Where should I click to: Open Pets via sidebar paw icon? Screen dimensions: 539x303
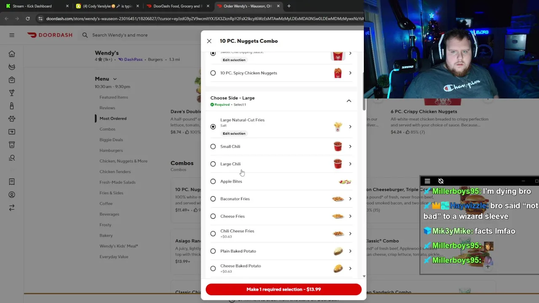pyautogui.click(x=12, y=119)
